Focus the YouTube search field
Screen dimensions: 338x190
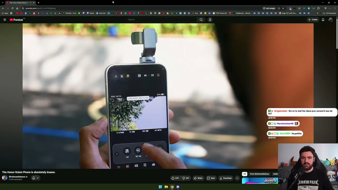click(x=161, y=20)
